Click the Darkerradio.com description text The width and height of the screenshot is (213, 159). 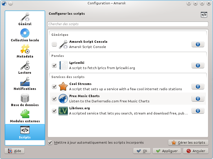click(x=109, y=101)
